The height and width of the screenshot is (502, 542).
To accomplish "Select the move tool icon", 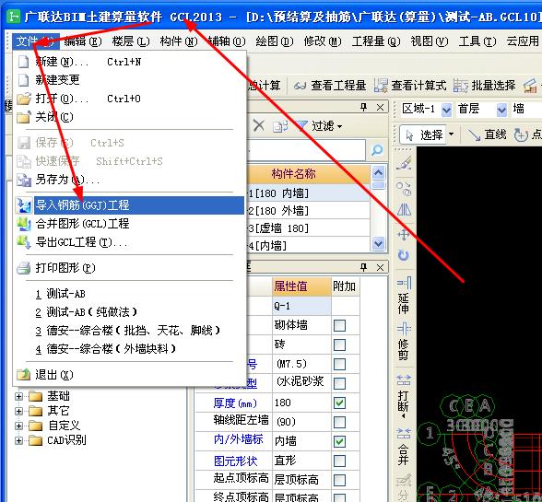I will coord(404,235).
